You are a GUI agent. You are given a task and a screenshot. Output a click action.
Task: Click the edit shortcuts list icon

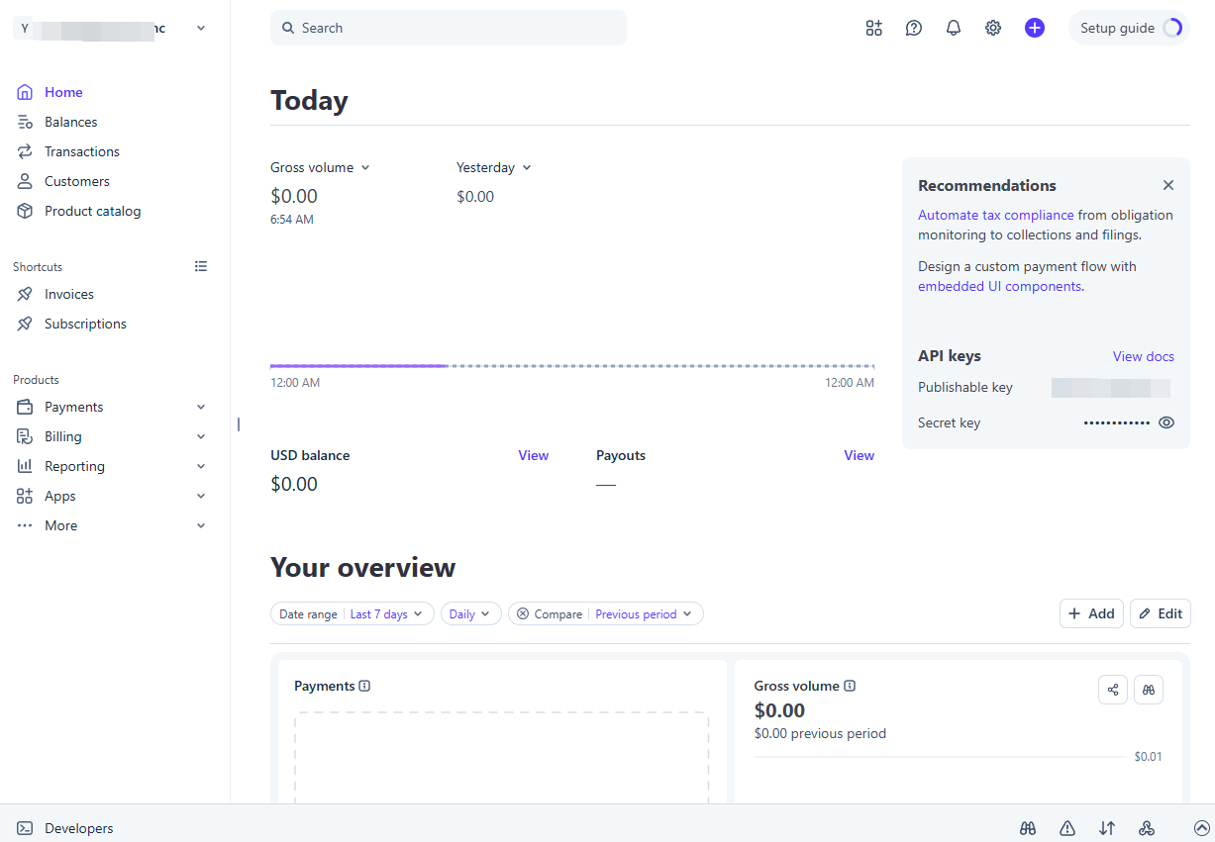(201, 266)
